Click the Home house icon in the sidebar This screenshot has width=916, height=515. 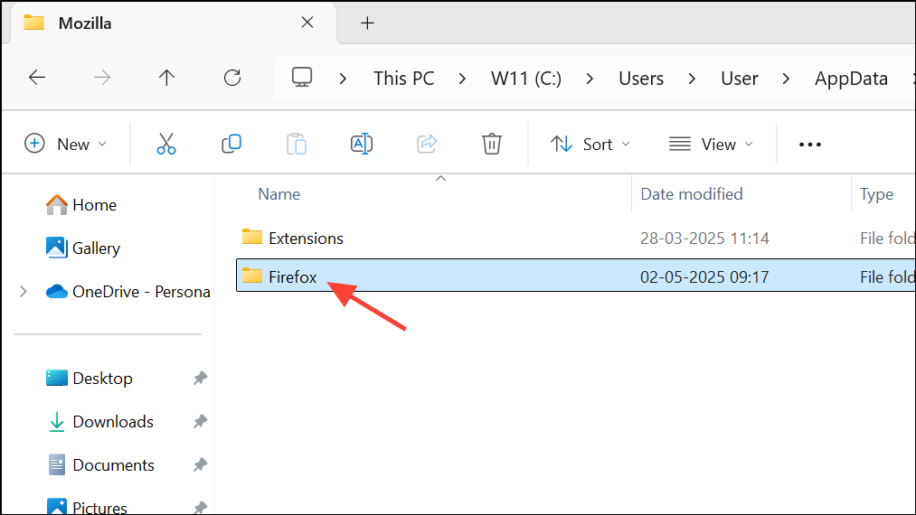click(57, 204)
